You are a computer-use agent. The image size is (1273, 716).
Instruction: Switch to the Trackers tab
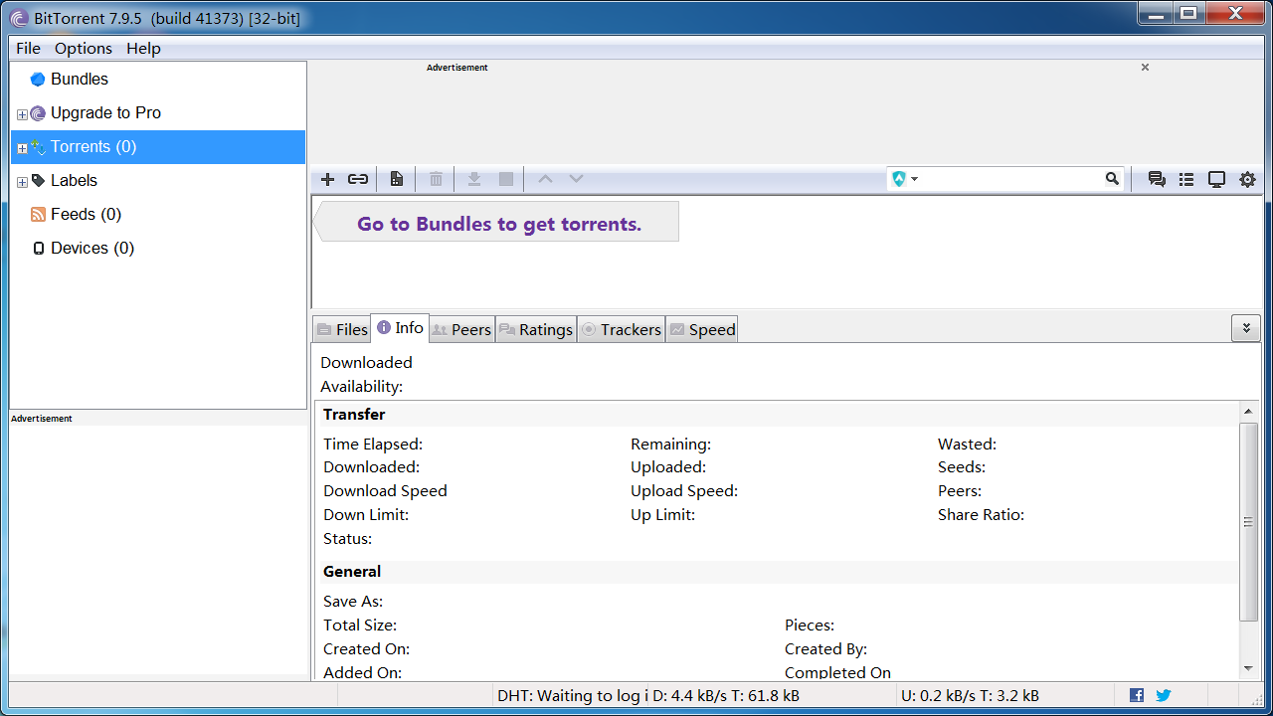(621, 329)
